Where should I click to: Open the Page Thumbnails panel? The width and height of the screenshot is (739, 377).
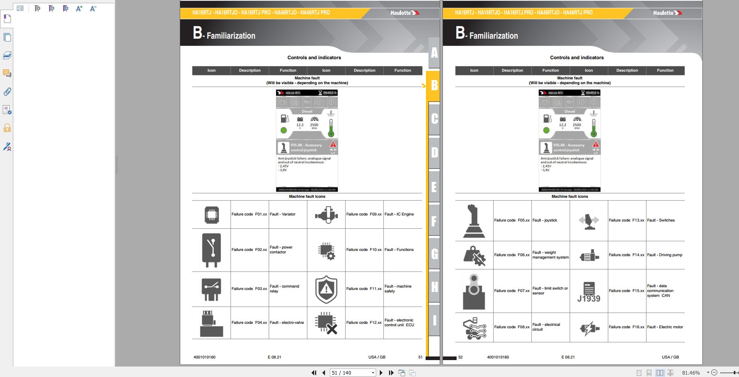(7, 37)
